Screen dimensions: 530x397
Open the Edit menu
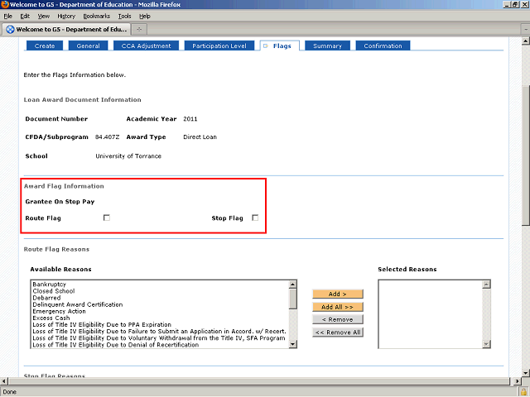click(25, 17)
